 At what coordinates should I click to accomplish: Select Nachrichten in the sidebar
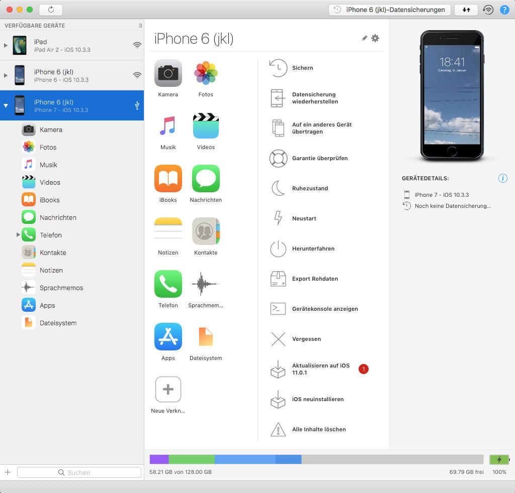click(72, 217)
